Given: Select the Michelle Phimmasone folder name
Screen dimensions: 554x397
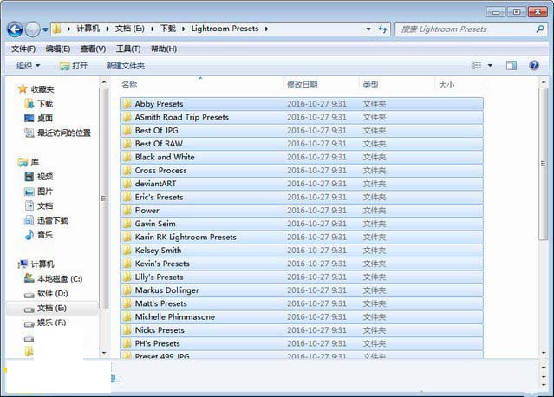Looking at the screenshot, I should click(x=175, y=317).
